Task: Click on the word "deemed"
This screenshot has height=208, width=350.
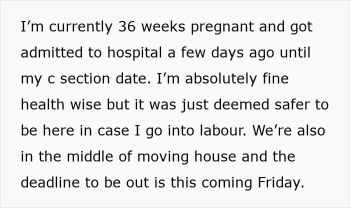Action: click(241, 104)
